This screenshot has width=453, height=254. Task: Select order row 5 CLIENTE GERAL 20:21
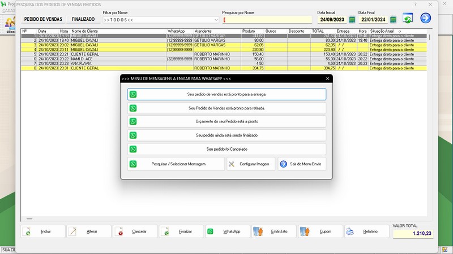click(224, 54)
